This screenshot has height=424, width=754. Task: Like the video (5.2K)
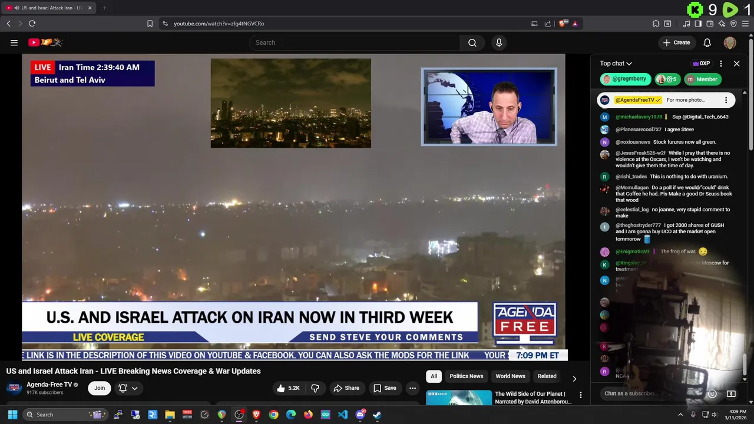point(289,388)
